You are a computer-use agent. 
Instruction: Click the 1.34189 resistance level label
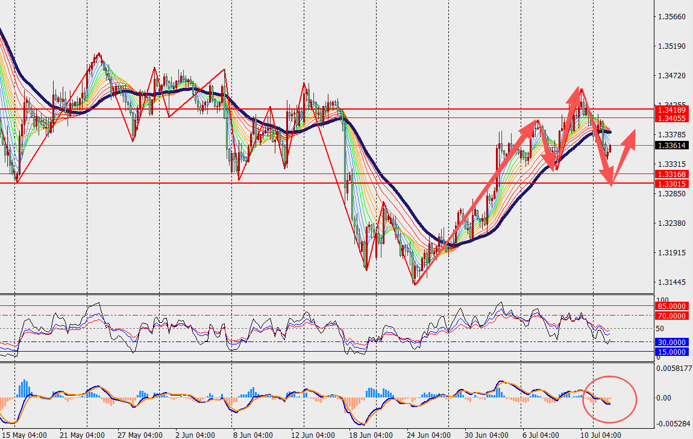(671, 110)
